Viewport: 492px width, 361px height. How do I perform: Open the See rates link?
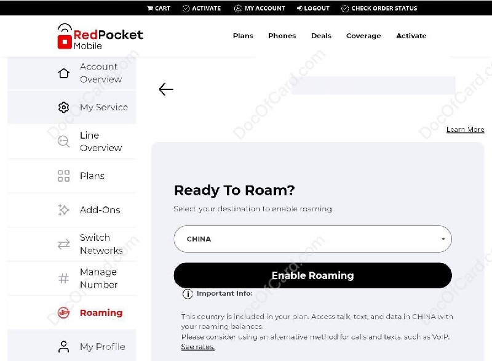coord(197,347)
